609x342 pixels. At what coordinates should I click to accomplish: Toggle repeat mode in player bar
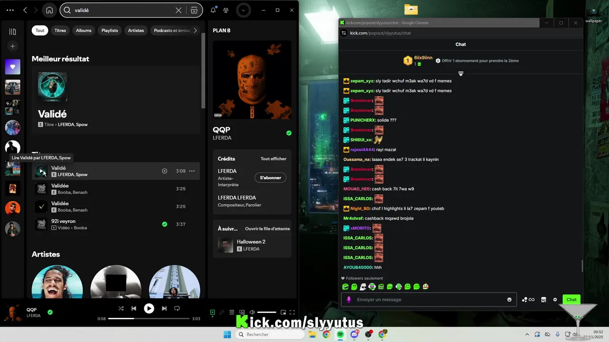[177, 308]
